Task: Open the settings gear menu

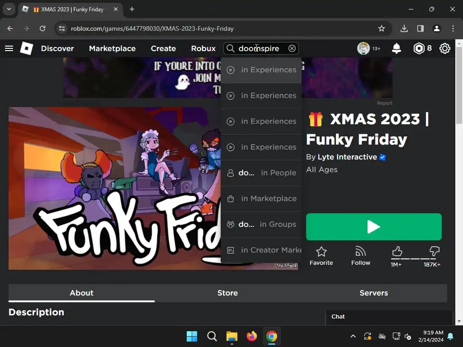Action: click(445, 48)
